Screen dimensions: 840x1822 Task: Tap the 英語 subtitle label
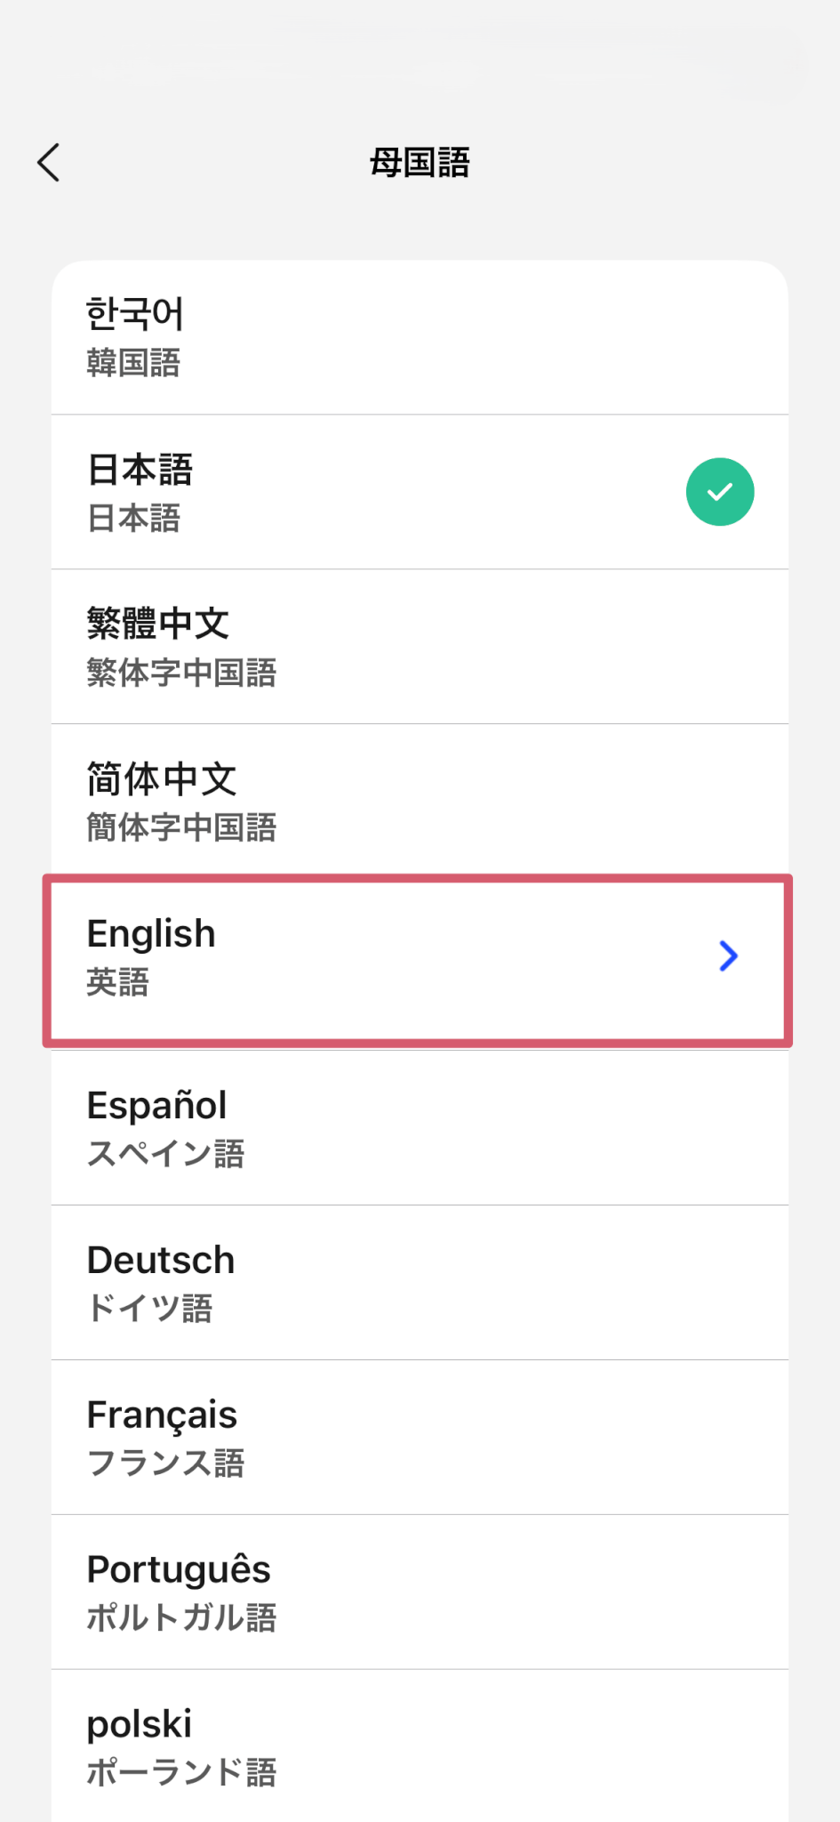(117, 983)
